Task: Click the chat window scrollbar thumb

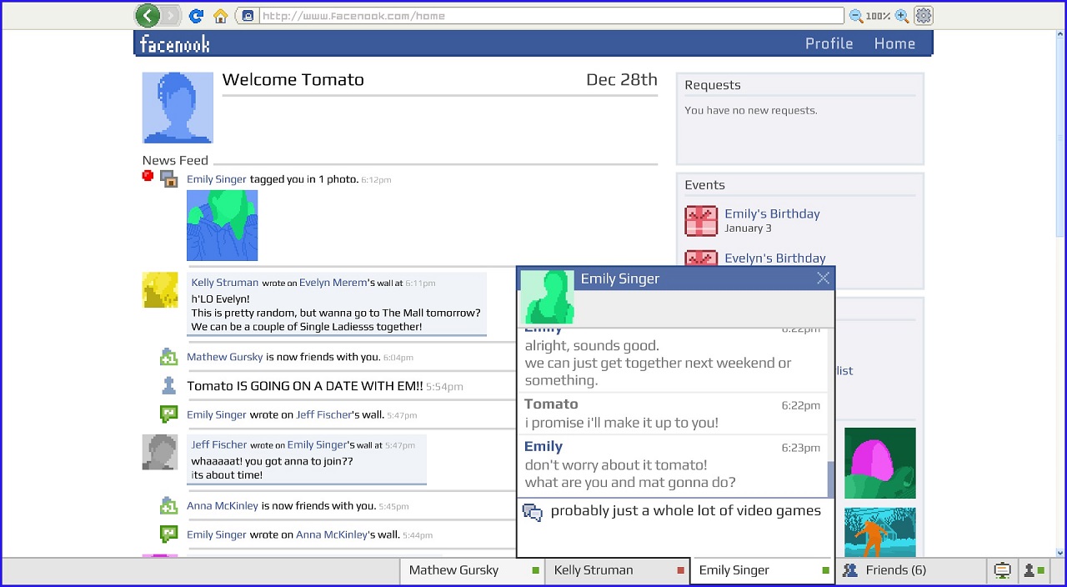Action: click(831, 479)
